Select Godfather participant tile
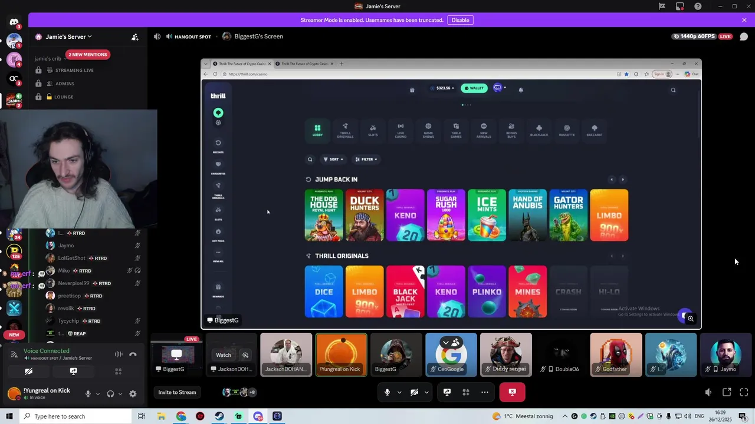 pyautogui.click(x=616, y=355)
